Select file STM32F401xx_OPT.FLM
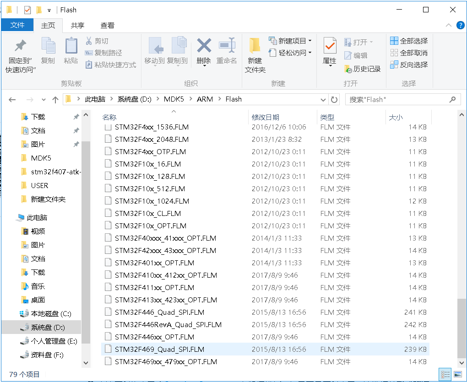 [265, 263]
